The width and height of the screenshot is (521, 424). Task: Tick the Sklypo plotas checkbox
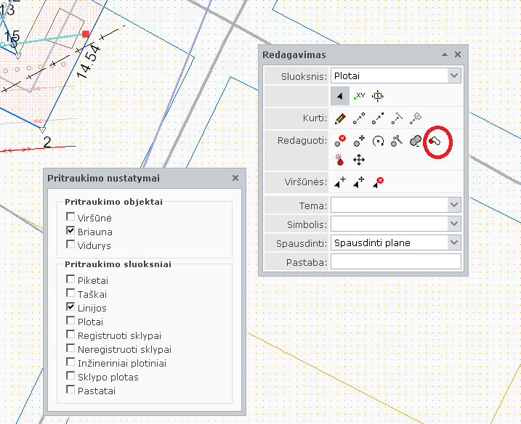coord(70,376)
